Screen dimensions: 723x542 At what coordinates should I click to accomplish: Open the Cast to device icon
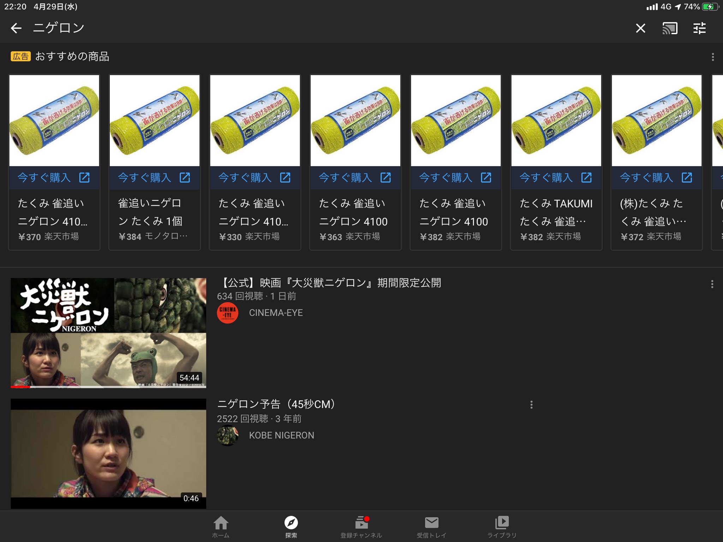click(670, 28)
